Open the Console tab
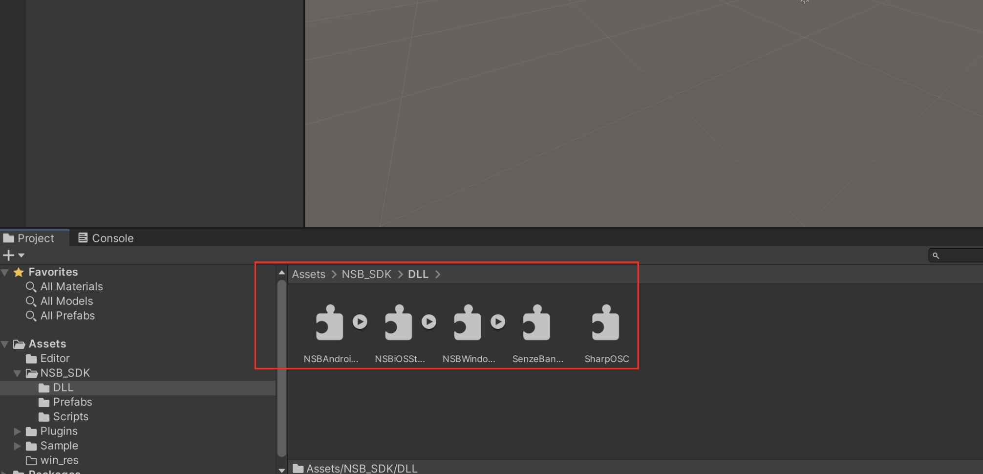The width and height of the screenshot is (983, 474). click(x=106, y=238)
